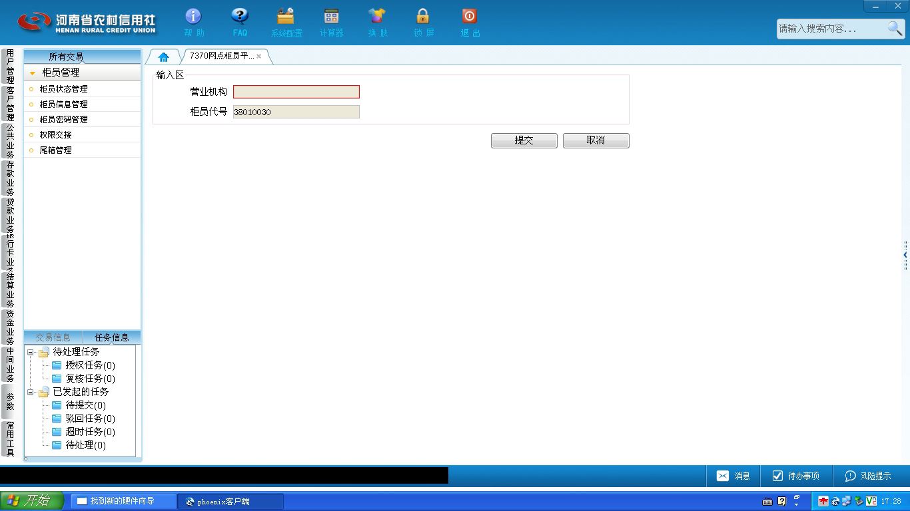Click the language bar restore icon
This screenshot has width=910, height=511.
[x=797, y=498]
